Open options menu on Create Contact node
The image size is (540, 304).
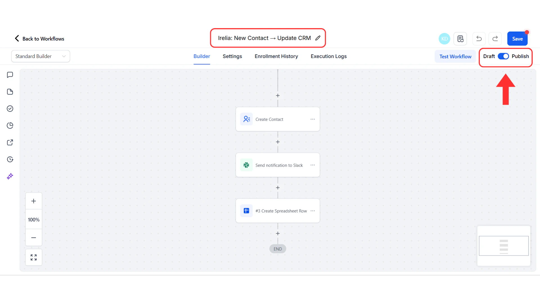[312, 119]
